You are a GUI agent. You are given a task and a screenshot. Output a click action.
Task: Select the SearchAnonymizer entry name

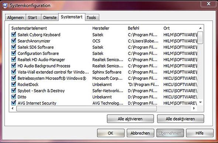tap(34, 41)
